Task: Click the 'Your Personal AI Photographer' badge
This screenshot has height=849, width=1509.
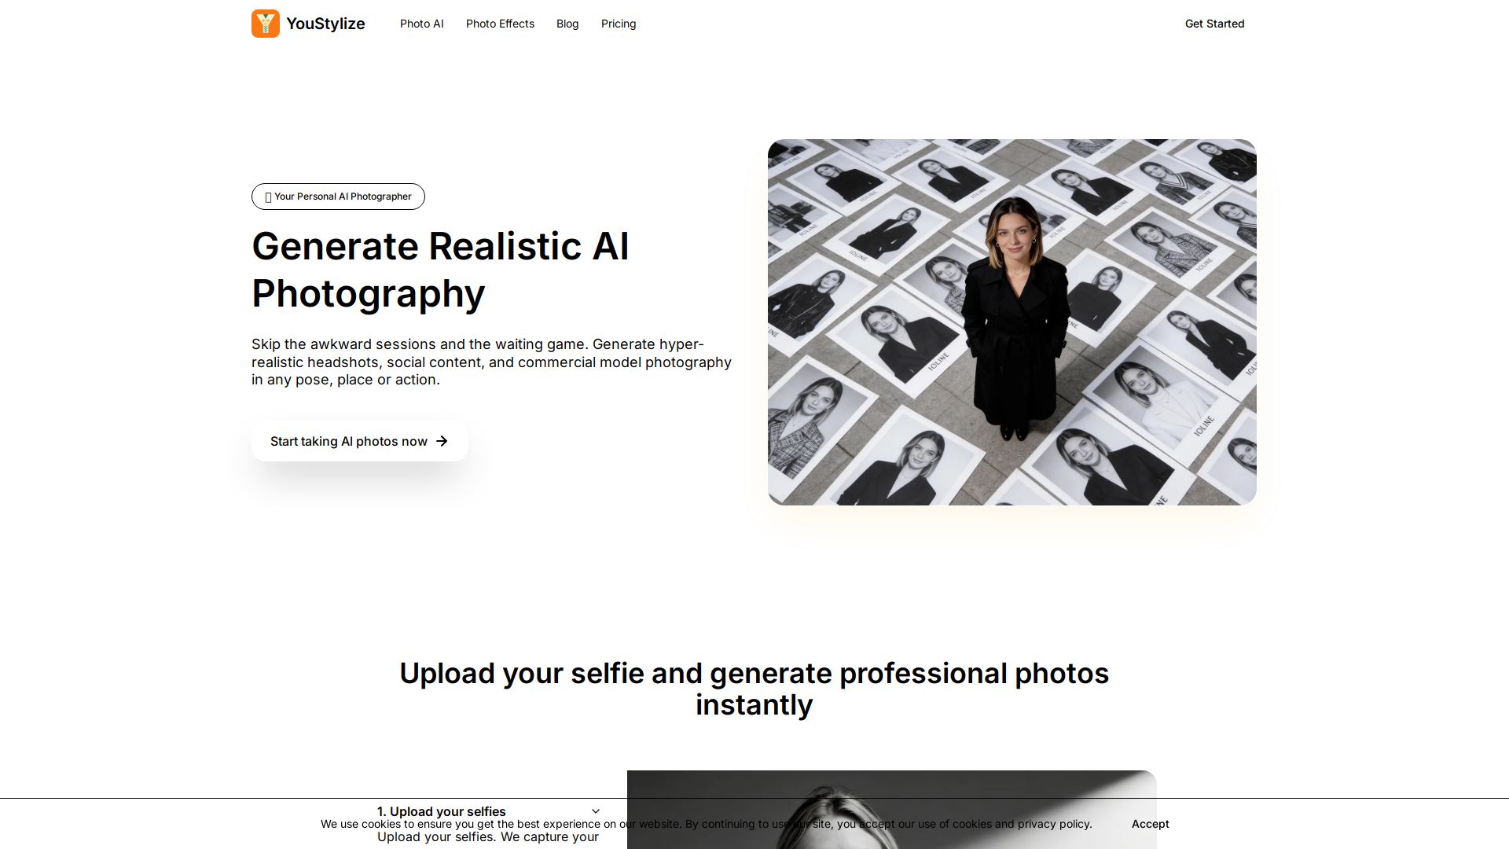Action: (x=338, y=197)
